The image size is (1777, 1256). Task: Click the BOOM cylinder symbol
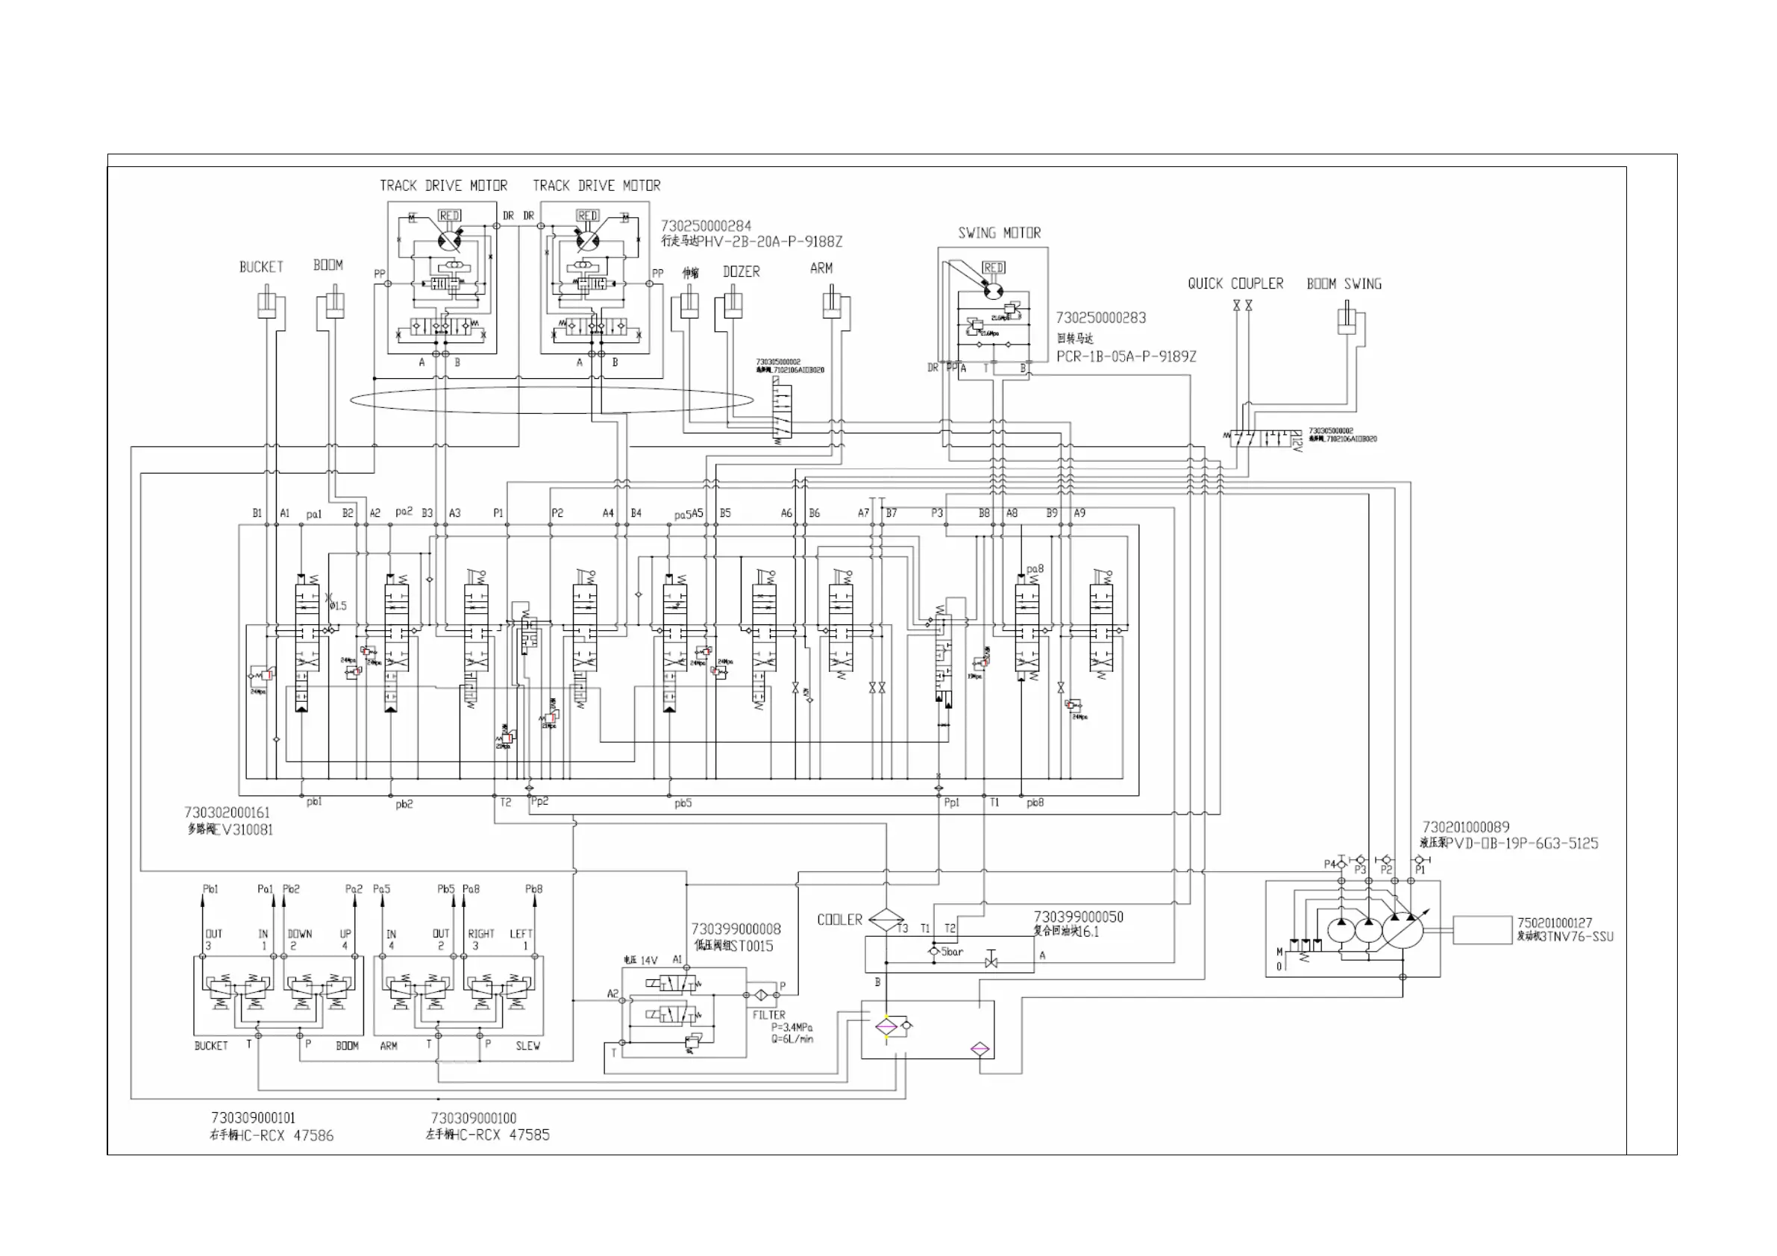[334, 304]
